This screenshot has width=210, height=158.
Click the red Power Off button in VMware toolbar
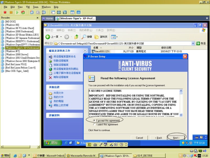5,12
